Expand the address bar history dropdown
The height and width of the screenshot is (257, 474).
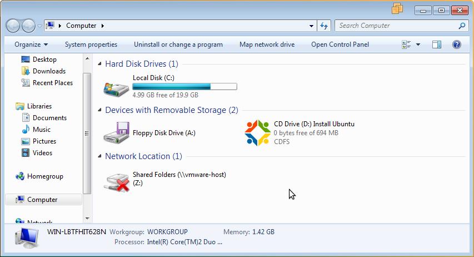coord(311,26)
